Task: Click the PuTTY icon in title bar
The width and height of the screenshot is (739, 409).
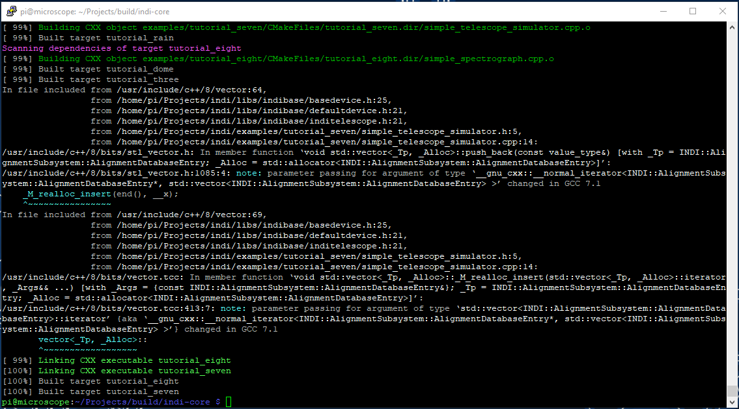Action: (11, 11)
